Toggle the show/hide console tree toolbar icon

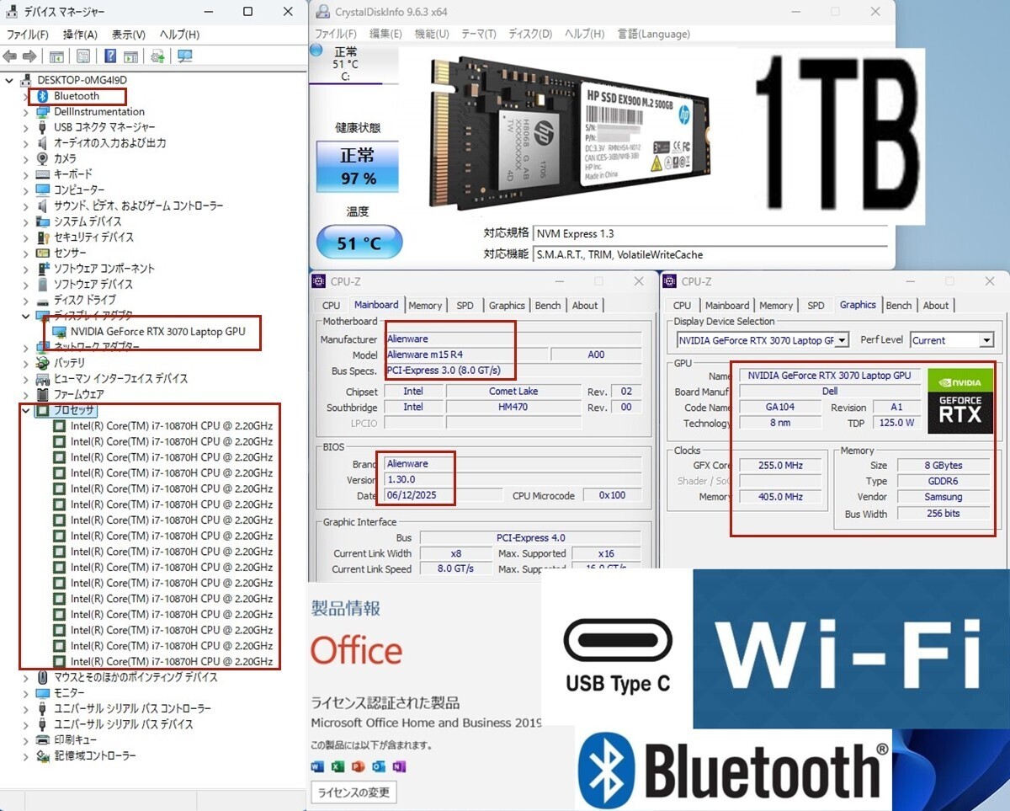pyautogui.click(x=56, y=56)
